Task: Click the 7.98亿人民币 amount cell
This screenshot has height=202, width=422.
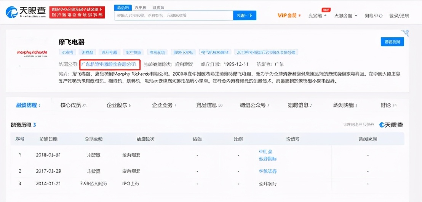Action: coord(94,184)
